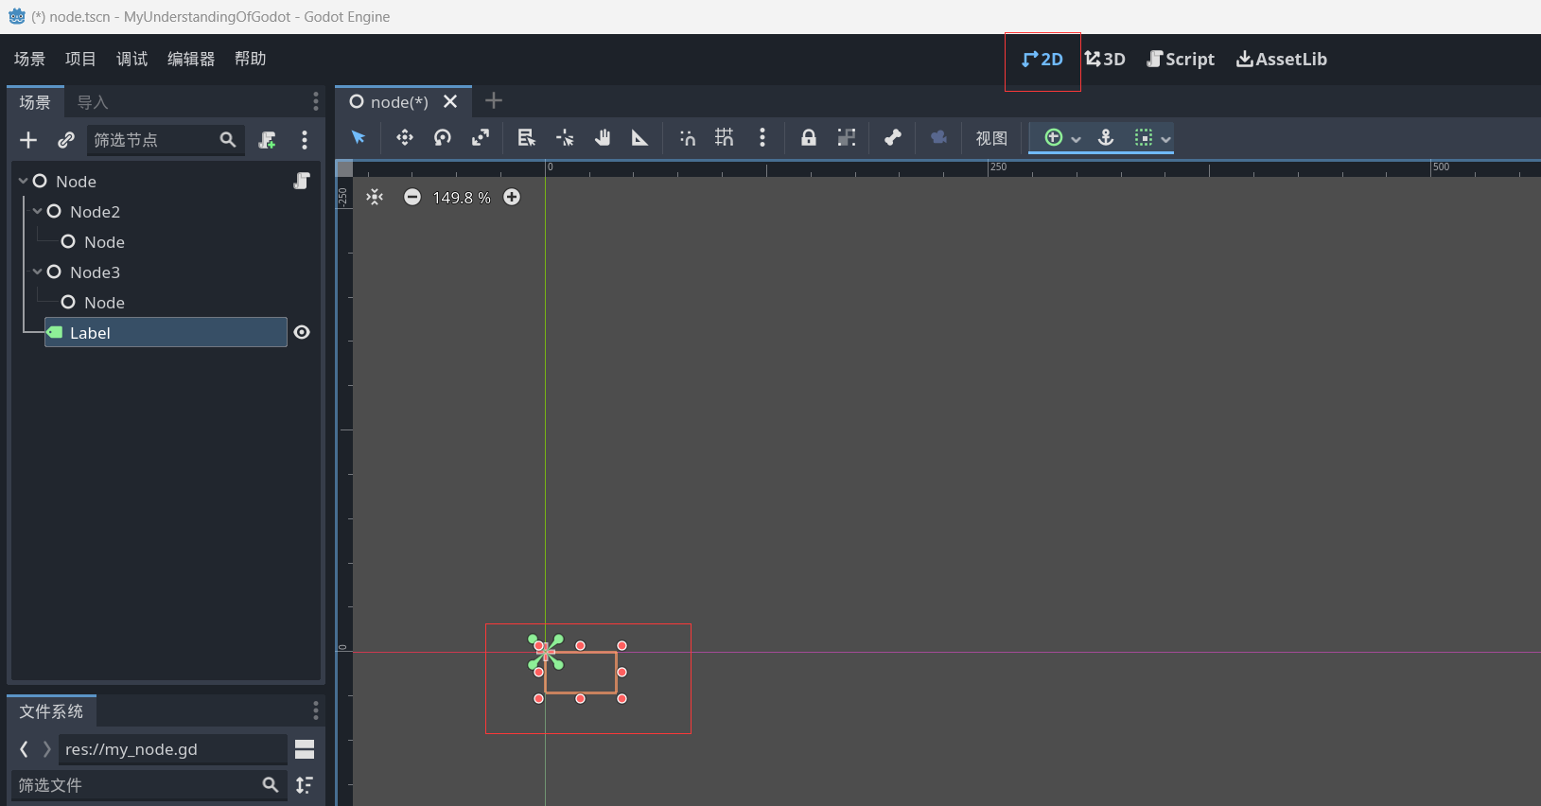This screenshot has width=1541, height=806.
Task: Activate the Rotate Mode tool
Action: coord(443,138)
